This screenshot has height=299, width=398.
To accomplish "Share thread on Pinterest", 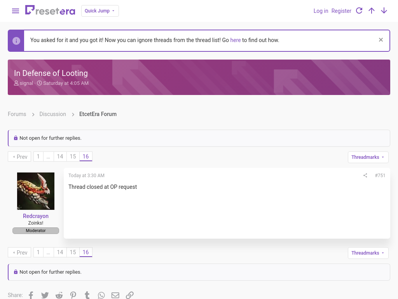I will (x=73, y=295).
